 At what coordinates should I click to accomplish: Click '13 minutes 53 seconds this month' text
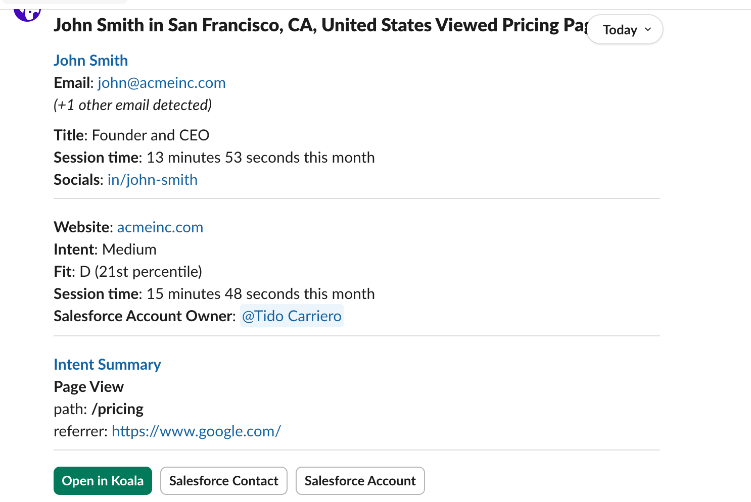pos(261,158)
